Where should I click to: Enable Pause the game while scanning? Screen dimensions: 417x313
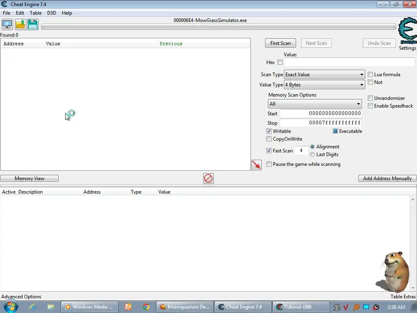pos(269,164)
